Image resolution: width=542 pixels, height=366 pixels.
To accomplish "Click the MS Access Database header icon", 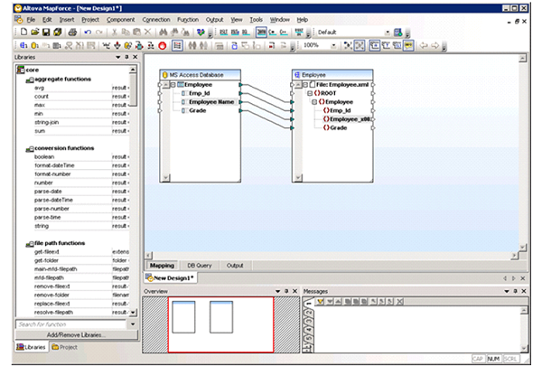I will click(x=165, y=75).
